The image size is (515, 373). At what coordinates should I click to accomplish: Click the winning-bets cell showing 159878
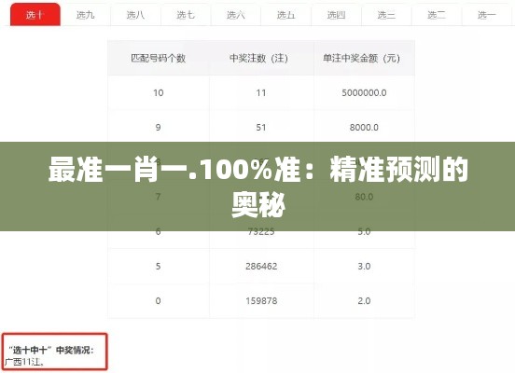tap(261, 301)
